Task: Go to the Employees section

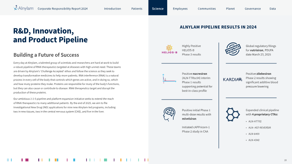Action: [180, 8]
